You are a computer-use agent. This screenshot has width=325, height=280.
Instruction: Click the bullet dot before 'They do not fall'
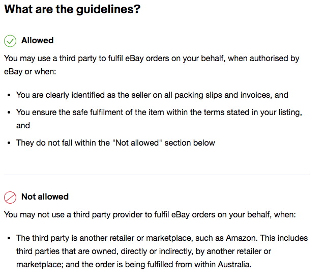tap(9, 143)
